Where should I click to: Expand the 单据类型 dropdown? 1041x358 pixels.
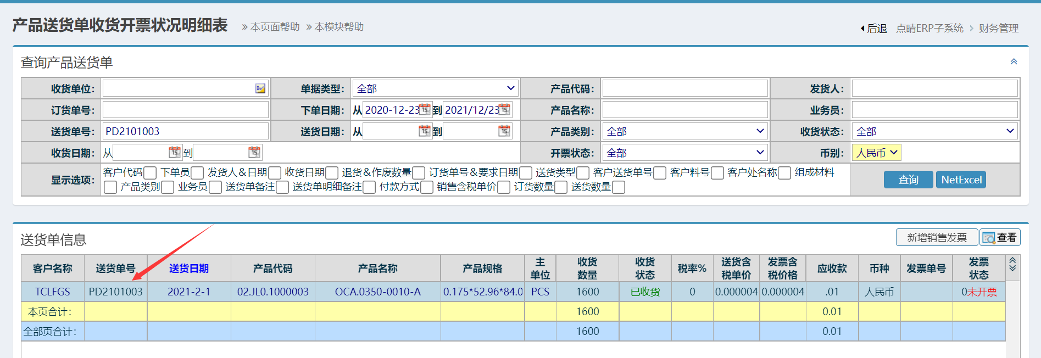(x=436, y=88)
